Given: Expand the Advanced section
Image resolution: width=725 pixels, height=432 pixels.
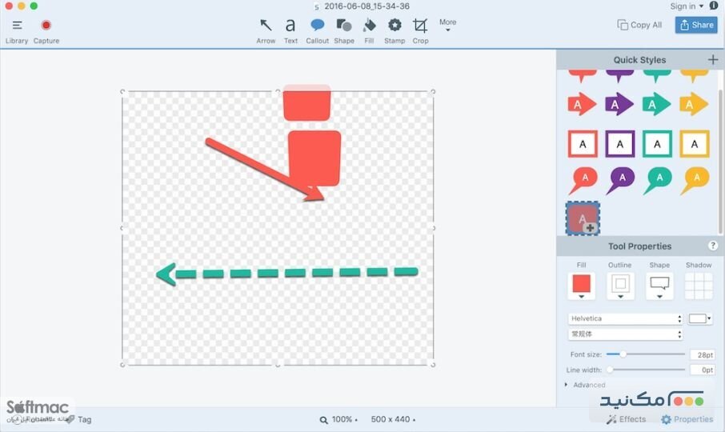Looking at the screenshot, I should (585, 385).
